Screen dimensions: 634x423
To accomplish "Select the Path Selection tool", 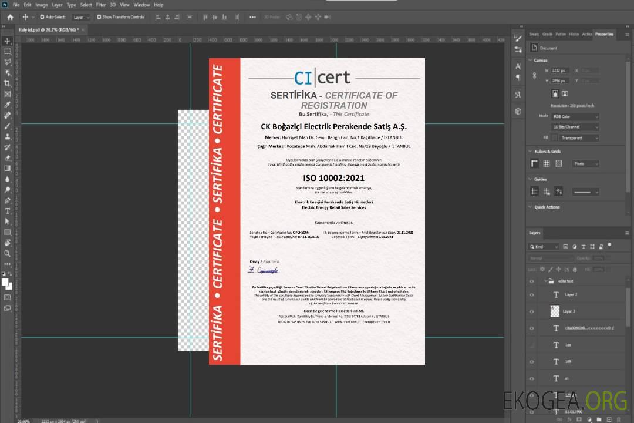I will tap(7, 221).
